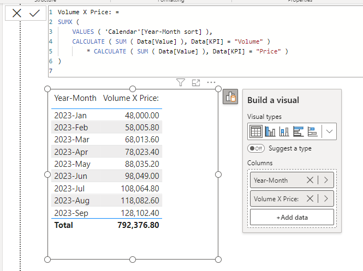
Task: Open the visual's filter icon
Action: (x=181, y=82)
